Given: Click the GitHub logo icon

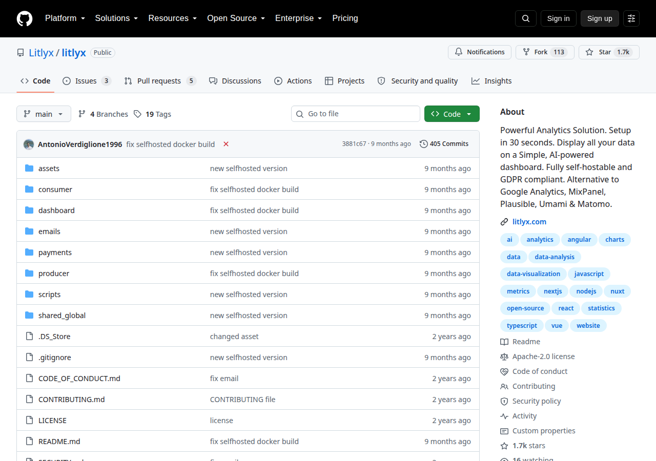Looking at the screenshot, I should tap(25, 18).
